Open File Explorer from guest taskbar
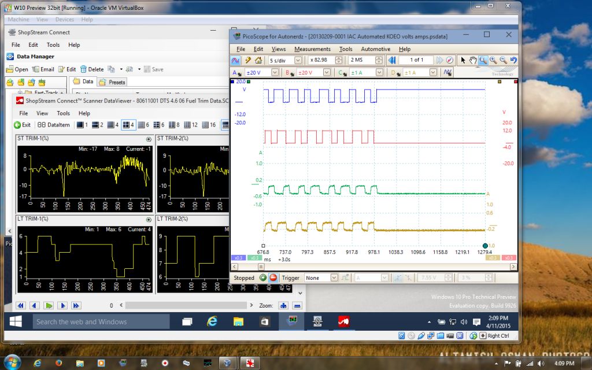This screenshot has height=370, width=592. click(x=238, y=321)
